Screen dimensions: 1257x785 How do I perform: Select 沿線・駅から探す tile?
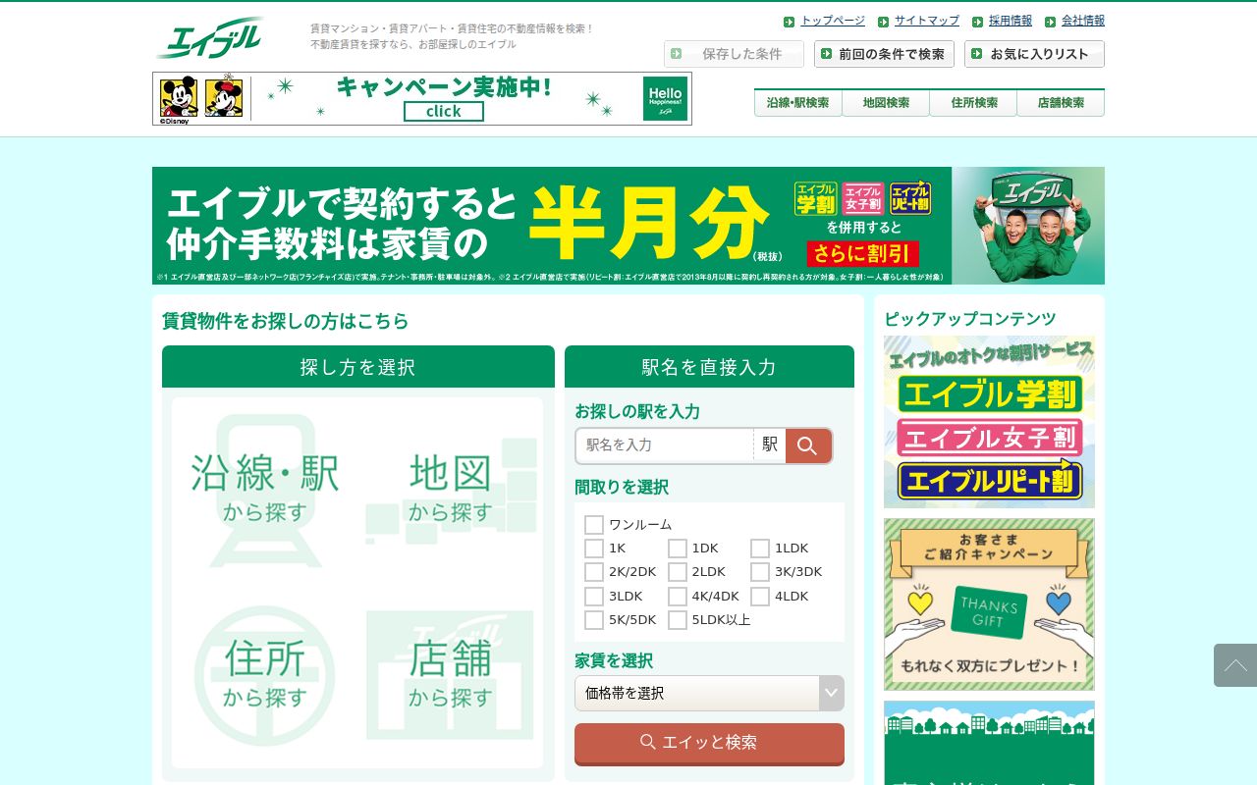[264, 489]
